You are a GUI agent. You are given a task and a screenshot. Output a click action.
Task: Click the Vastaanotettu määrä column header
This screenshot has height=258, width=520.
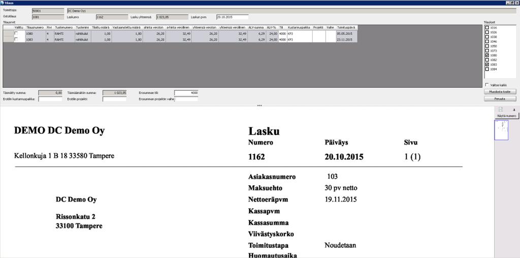pyautogui.click(x=127, y=27)
